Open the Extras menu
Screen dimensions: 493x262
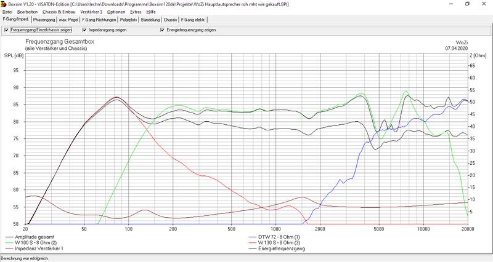(136, 12)
